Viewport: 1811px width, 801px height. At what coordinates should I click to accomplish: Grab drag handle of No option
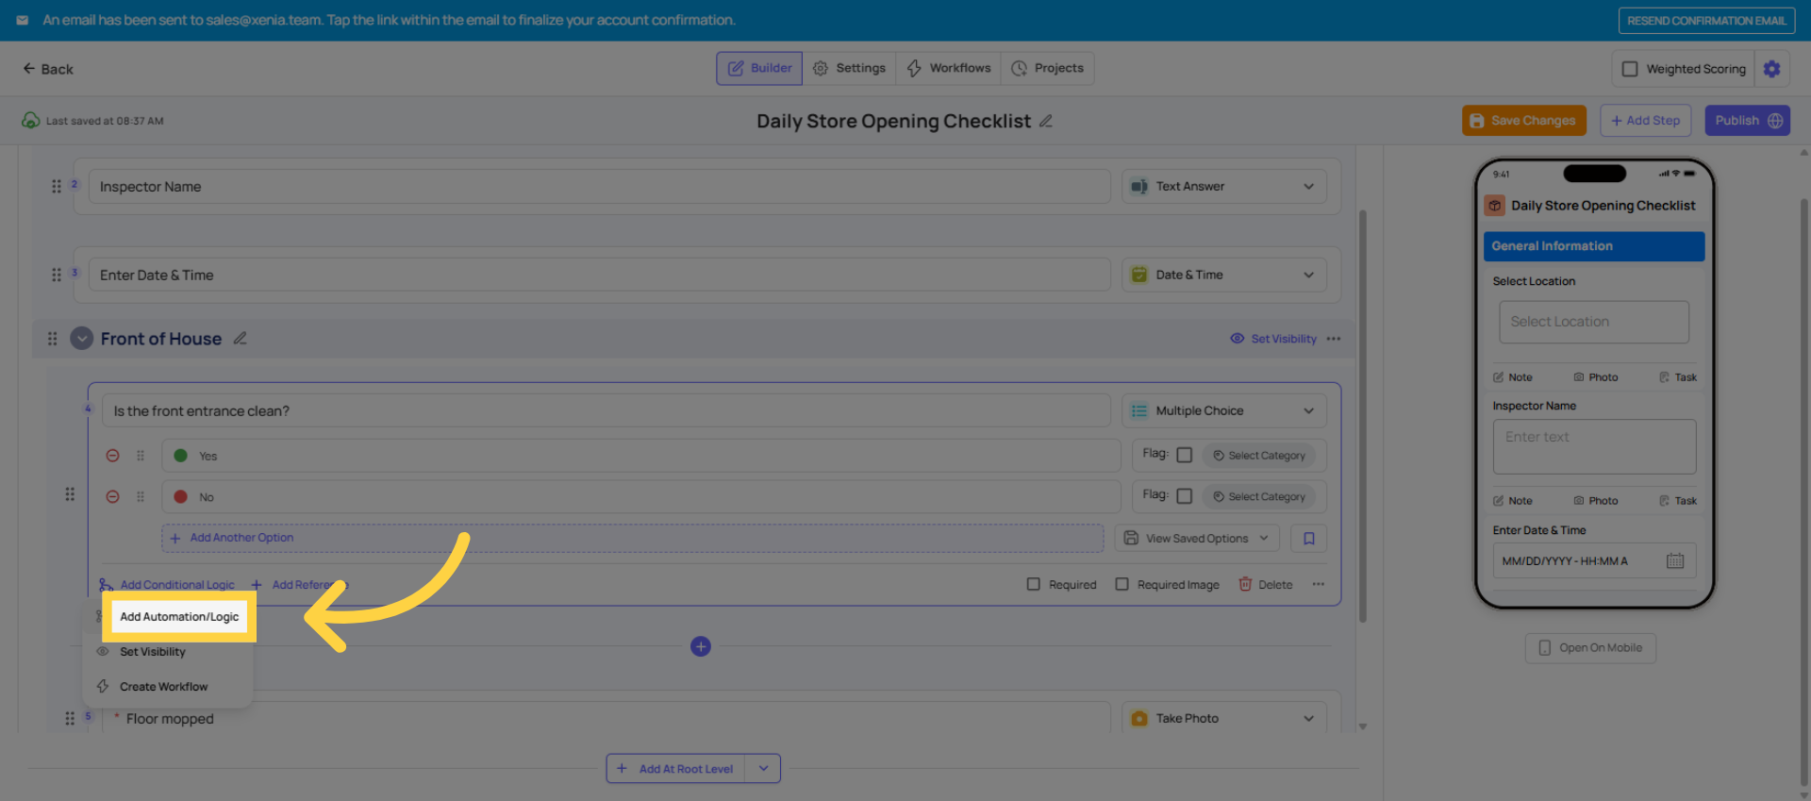click(141, 496)
